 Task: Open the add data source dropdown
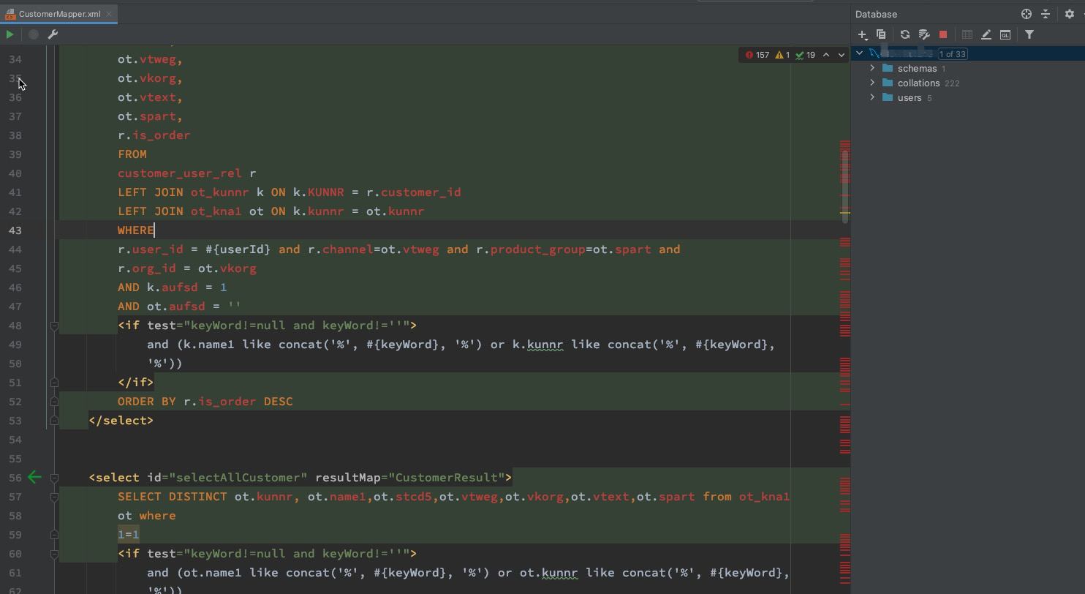tap(862, 34)
